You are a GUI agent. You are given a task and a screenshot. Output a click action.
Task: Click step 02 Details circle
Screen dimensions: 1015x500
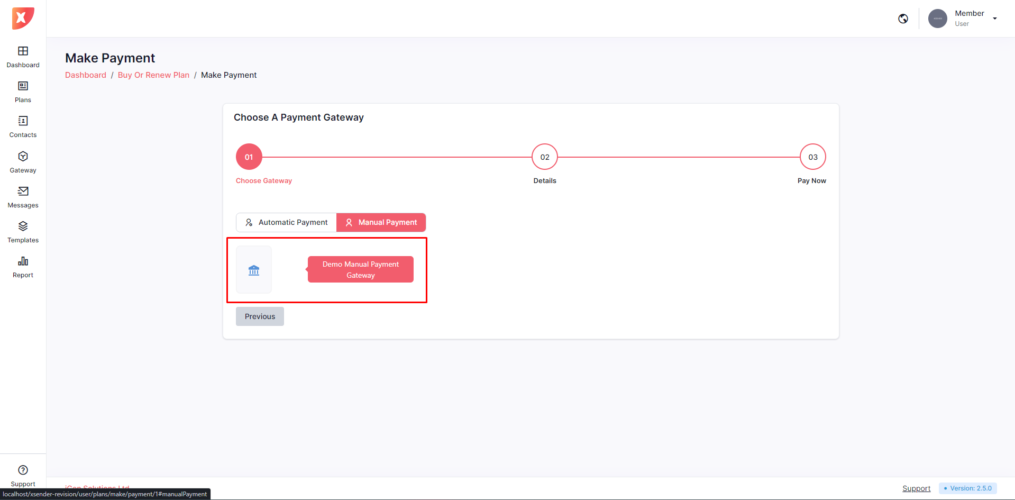(x=544, y=157)
